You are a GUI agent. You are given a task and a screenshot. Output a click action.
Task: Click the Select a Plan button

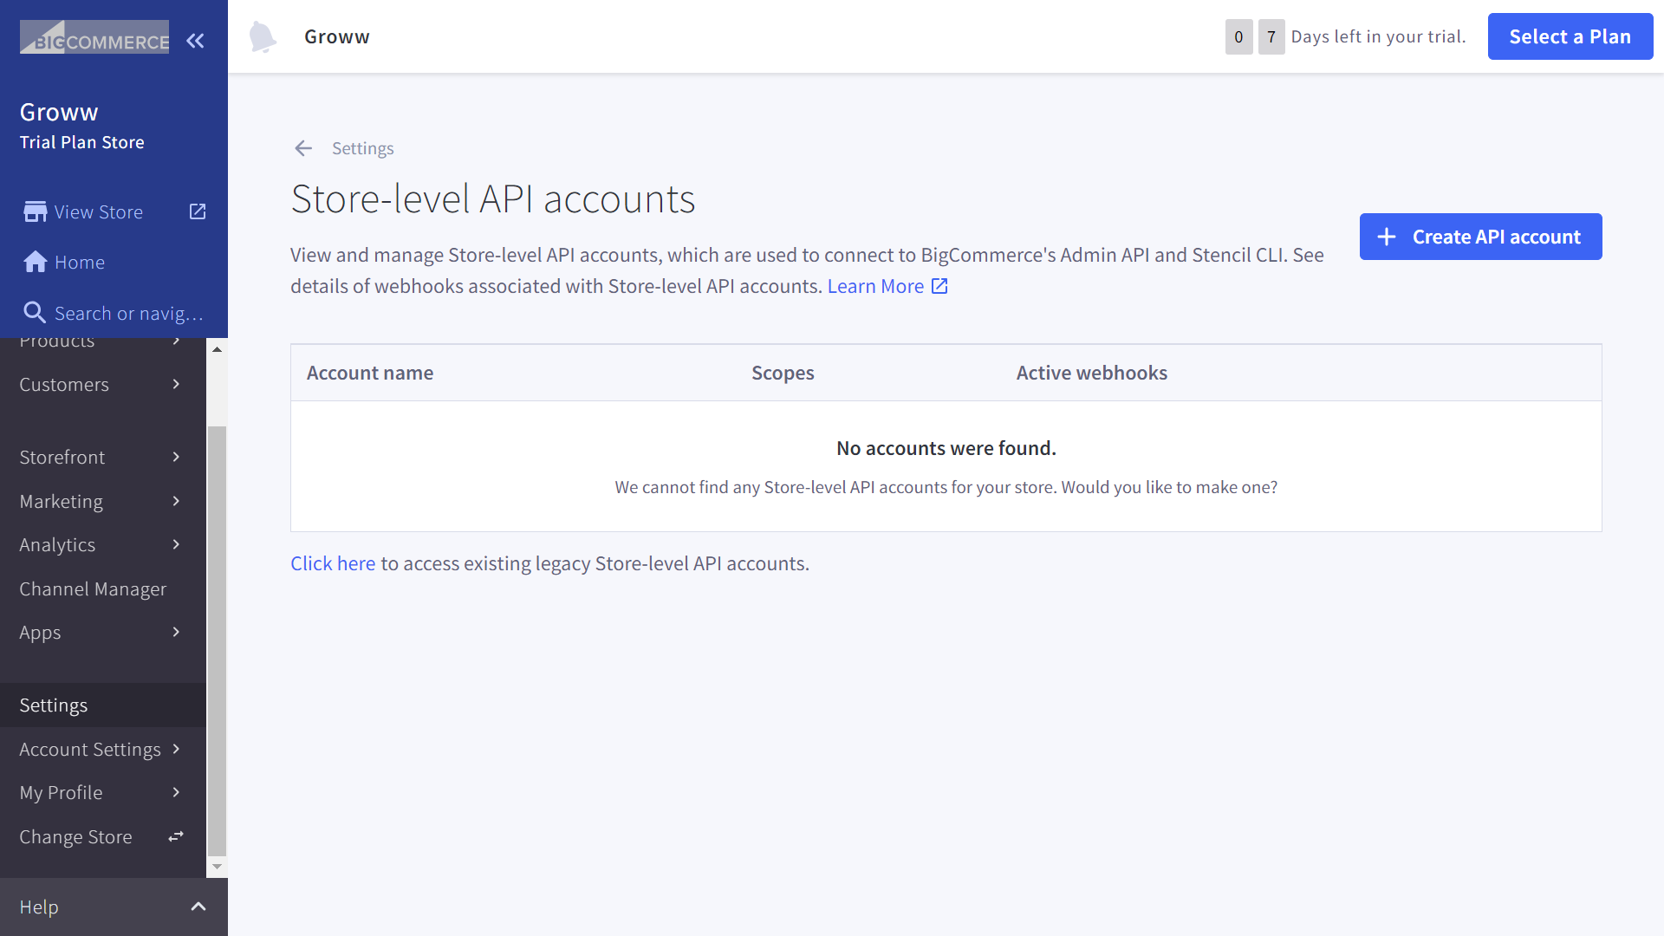point(1570,36)
